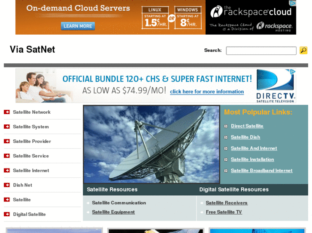312x233 pixels.
Task: Click the red arrow icon beside Satellite Service
Action: tap(7, 156)
